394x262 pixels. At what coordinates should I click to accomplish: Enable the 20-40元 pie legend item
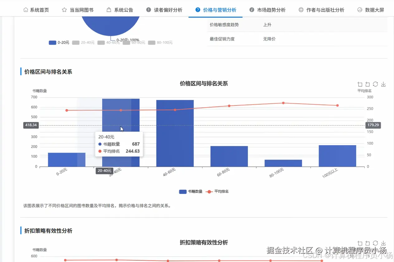coord(83,43)
